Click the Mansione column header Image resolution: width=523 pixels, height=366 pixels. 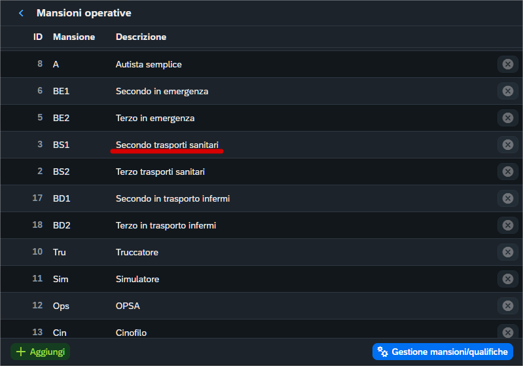[x=74, y=37]
